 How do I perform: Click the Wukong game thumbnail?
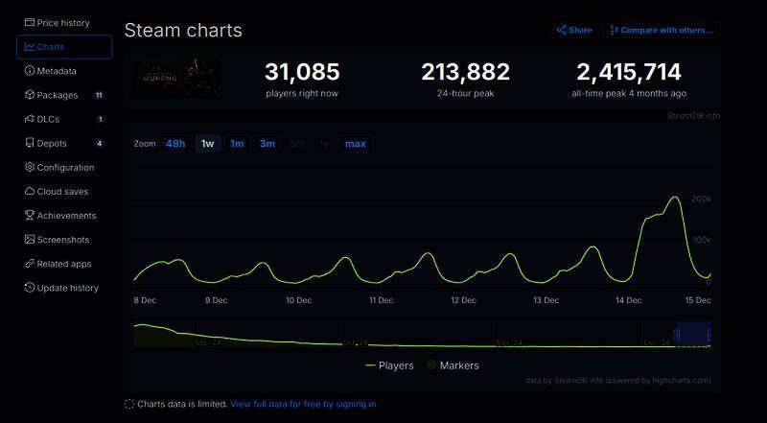tap(176, 78)
